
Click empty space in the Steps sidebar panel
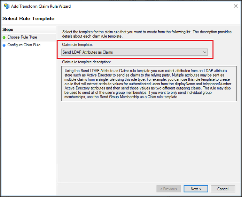(x=28, y=122)
